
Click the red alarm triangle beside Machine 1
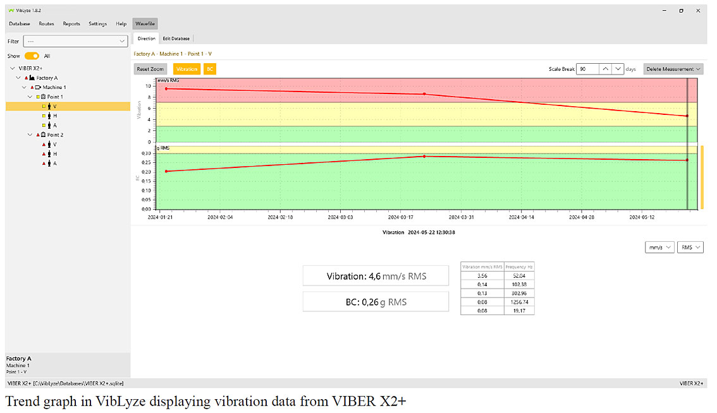(x=32, y=87)
